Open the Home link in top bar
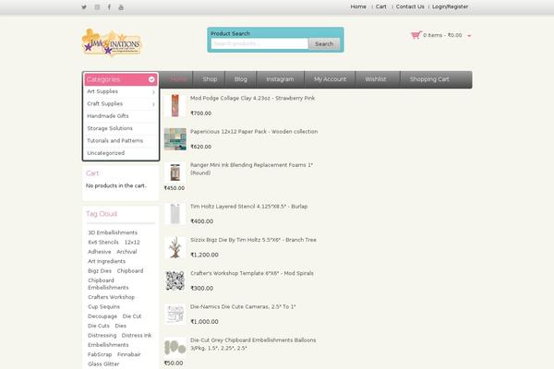Image resolution: width=554 pixels, height=369 pixels. [358, 6]
